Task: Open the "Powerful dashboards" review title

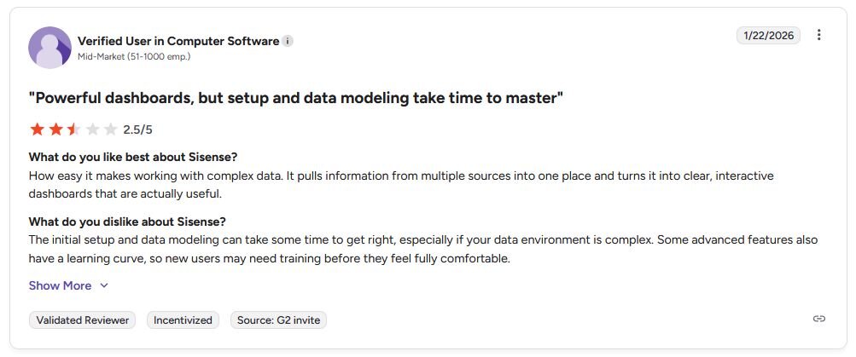Action: 296,98
